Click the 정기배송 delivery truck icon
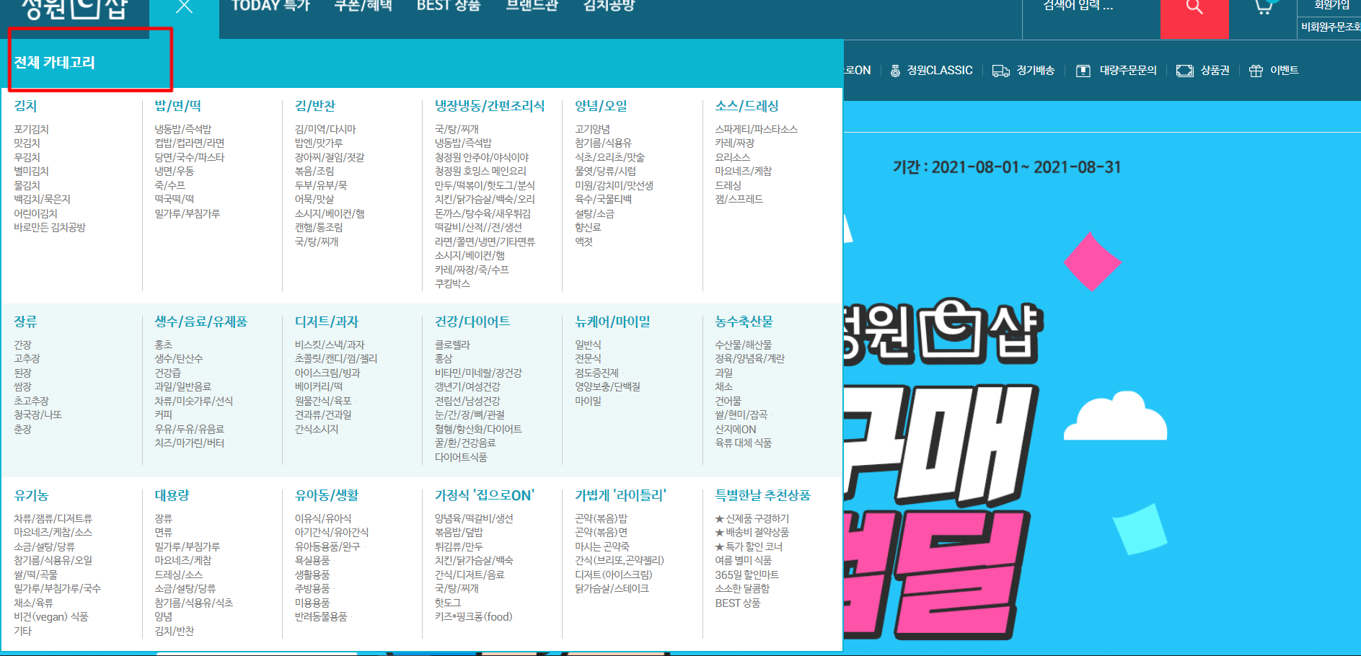Screen dimensions: 1361x656 pyautogui.click(x=1000, y=71)
